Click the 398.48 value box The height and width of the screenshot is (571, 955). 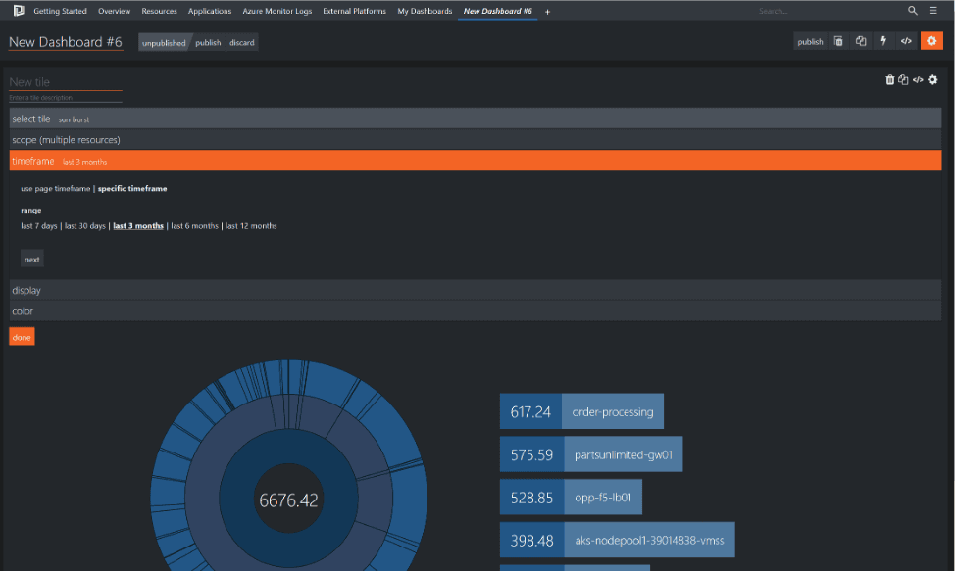click(x=531, y=540)
